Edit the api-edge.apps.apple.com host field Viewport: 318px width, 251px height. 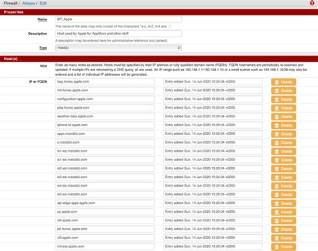(x=105, y=203)
